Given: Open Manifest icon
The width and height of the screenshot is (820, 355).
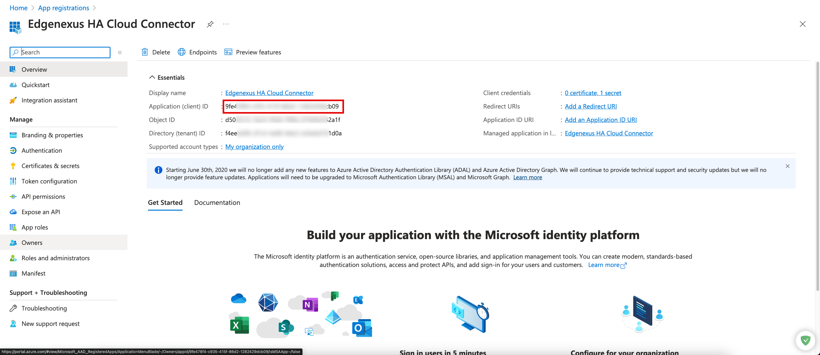Looking at the screenshot, I should coord(13,273).
